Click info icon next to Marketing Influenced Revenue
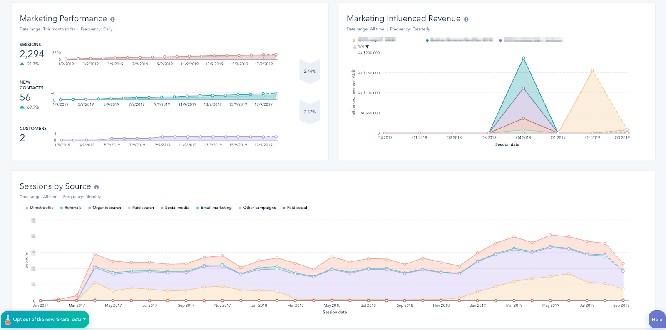The width and height of the screenshot is (666, 330). pyautogui.click(x=466, y=19)
